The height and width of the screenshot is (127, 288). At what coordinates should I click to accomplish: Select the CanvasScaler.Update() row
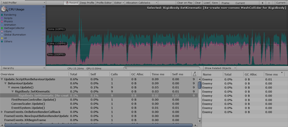coord(99,104)
